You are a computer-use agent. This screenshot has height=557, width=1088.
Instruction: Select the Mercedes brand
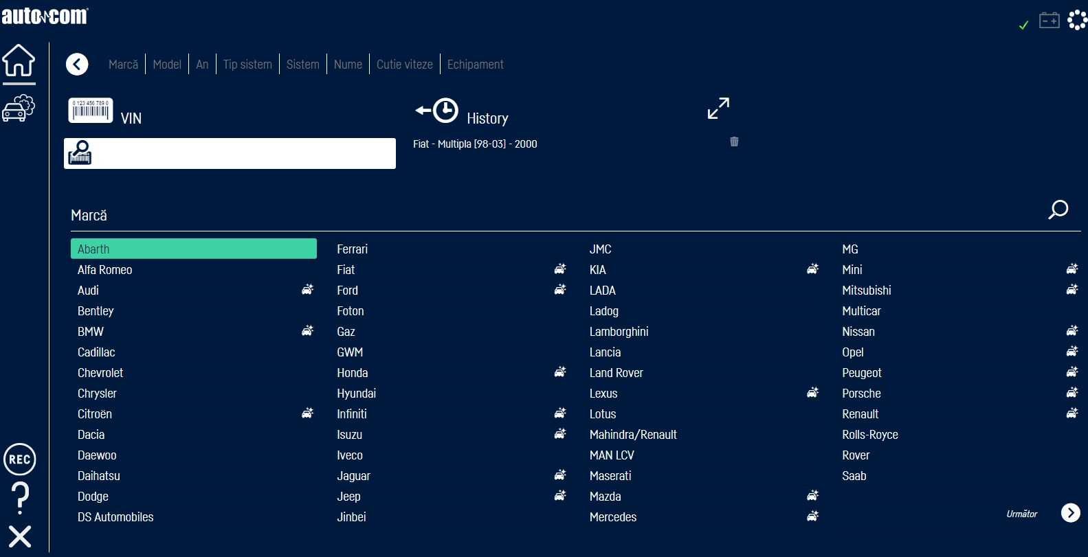point(613,517)
